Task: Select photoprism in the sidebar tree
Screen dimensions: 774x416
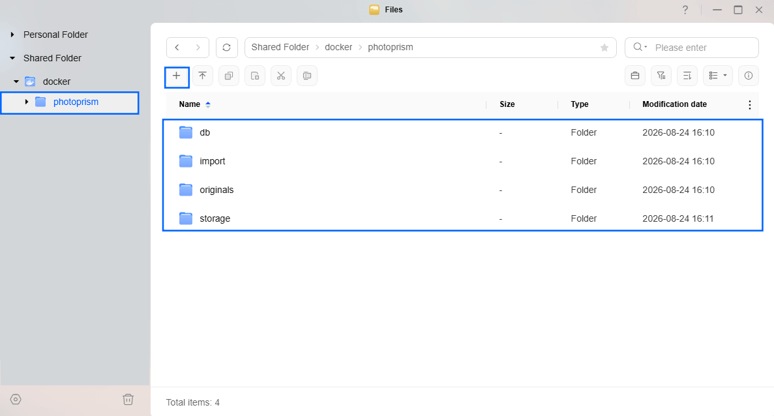Action: (x=76, y=102)
